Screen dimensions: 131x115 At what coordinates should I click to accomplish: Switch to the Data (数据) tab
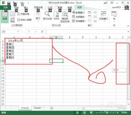(60, 8)
